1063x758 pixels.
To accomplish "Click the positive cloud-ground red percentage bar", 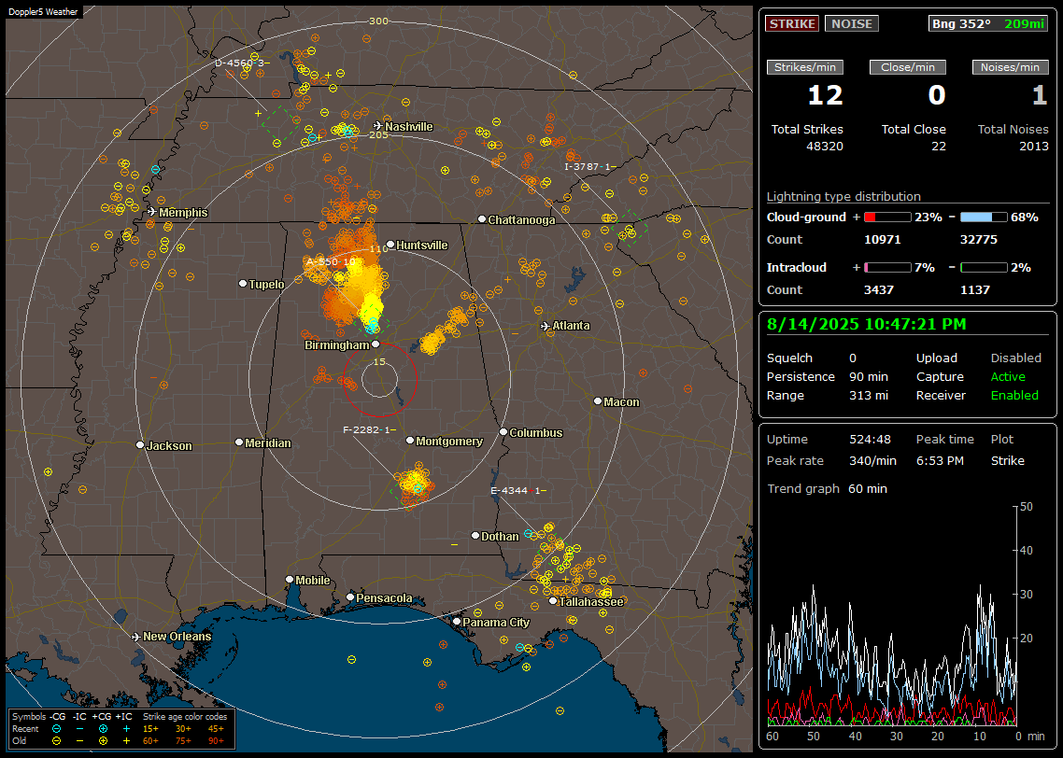I will click(886, 218).
